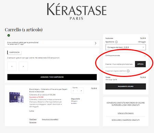Open the Blond Absolu Cofanetto product title
This screenshot has width=154, height=133.
coord(48,90)
